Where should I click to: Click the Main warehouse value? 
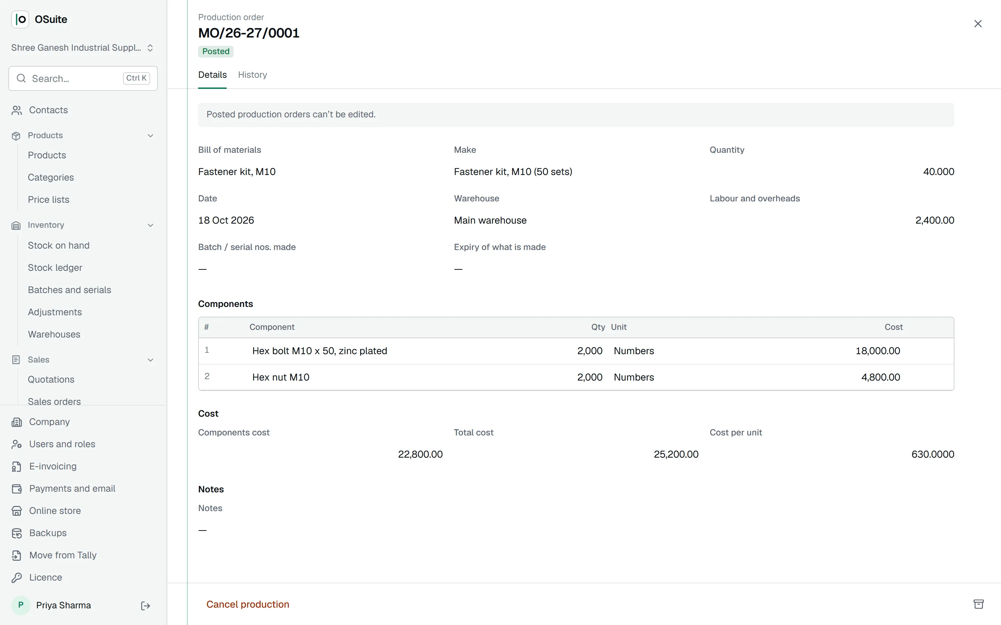point(490,220)
